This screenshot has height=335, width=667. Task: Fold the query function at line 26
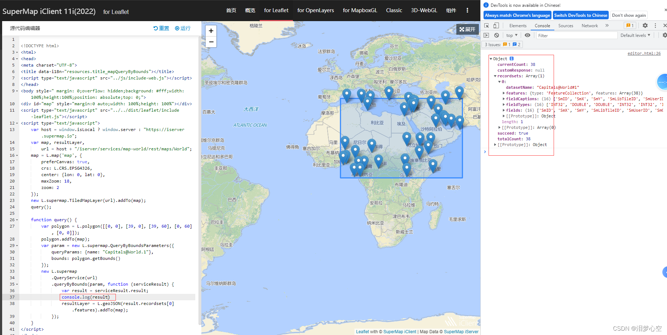click(x=17, y=220)
